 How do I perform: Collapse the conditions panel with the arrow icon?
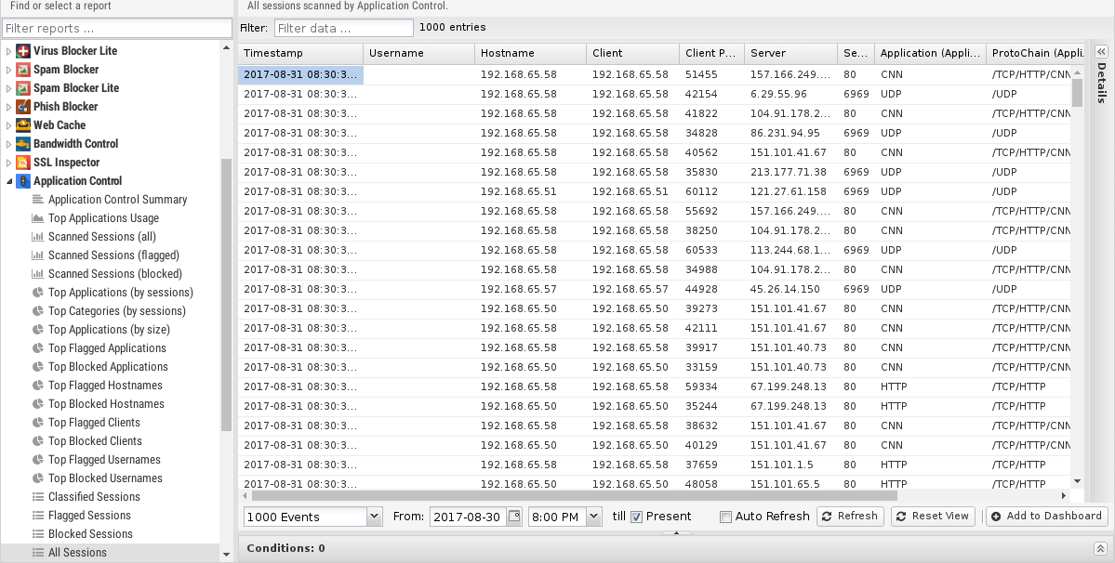coord(1100,549)
